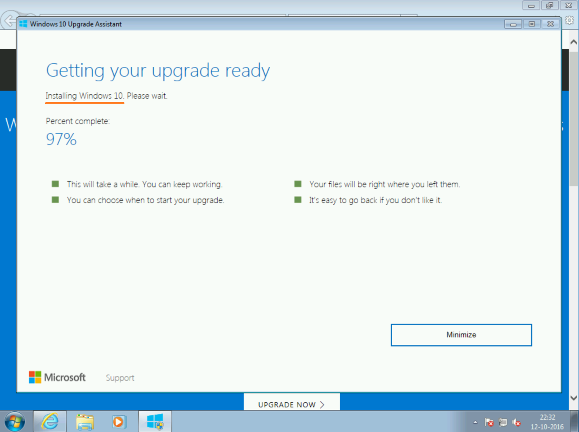This screenshot has width=579, height=432.
Task: Click "It's easy to go back" text
Action: click(375, 200)
